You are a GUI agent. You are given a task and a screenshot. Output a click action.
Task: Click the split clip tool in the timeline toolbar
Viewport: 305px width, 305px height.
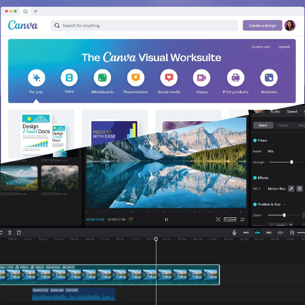[10, 232]
